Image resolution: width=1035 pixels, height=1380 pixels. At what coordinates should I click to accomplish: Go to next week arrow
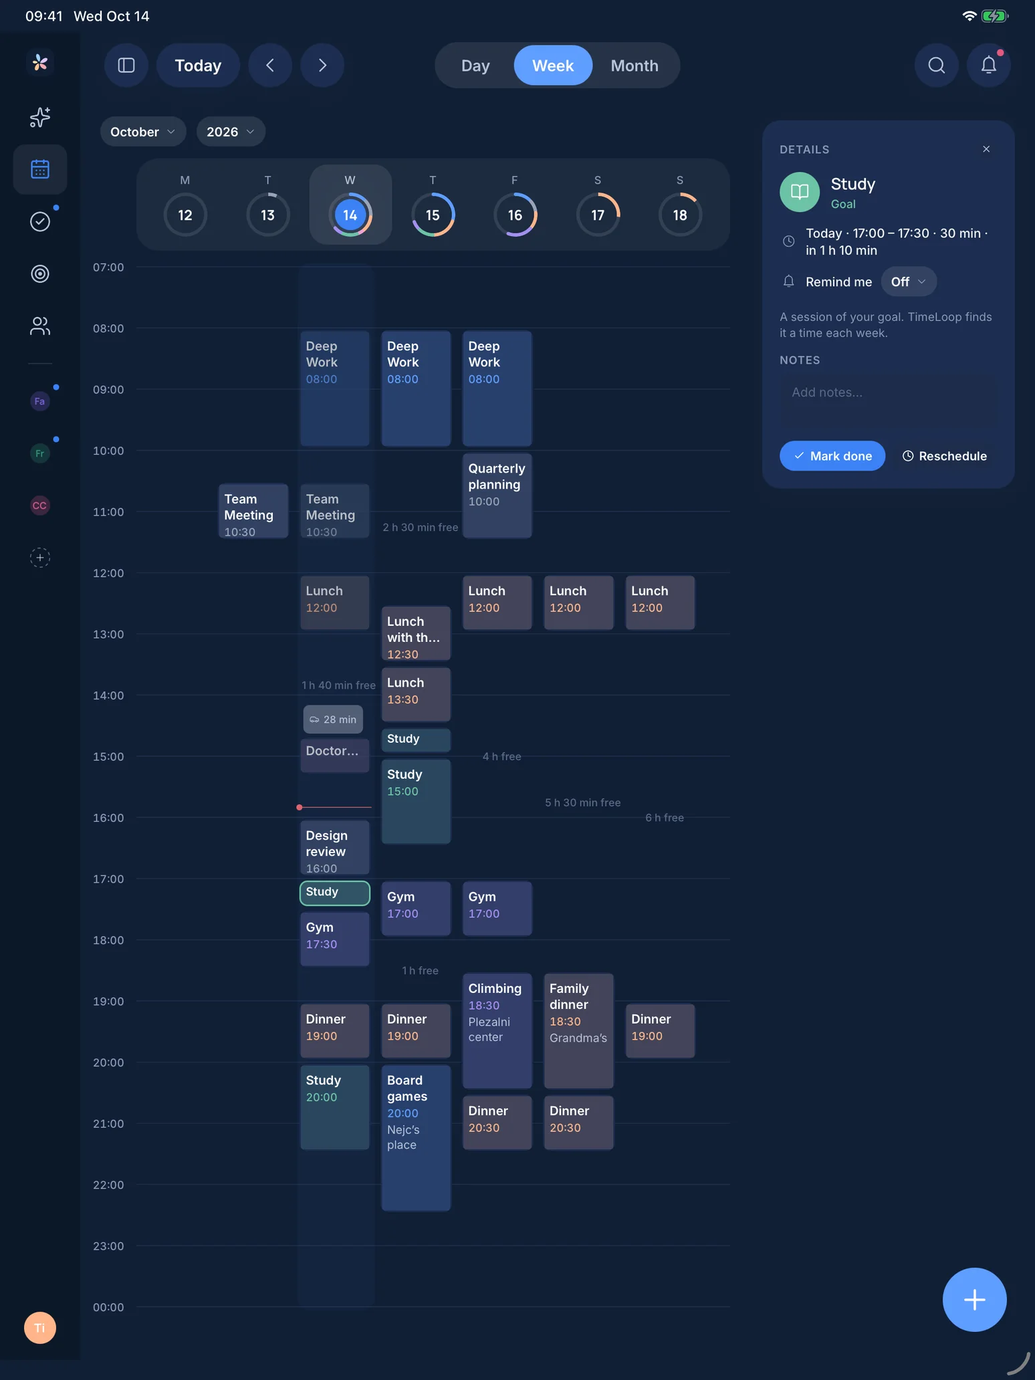click(322, 66)
